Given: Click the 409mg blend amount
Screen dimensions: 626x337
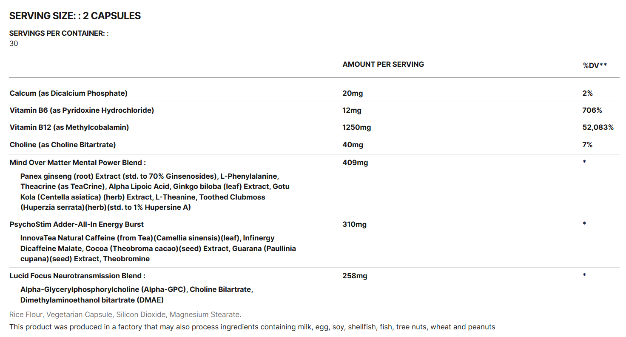Looking at the screenshot, I should coord(355,162).
